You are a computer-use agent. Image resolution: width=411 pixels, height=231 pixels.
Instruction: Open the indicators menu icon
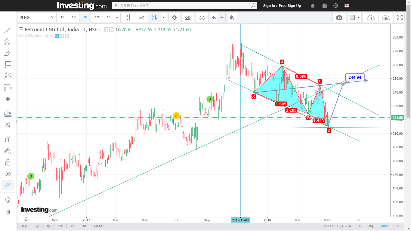pyautogui.click(x=188, y=17)
